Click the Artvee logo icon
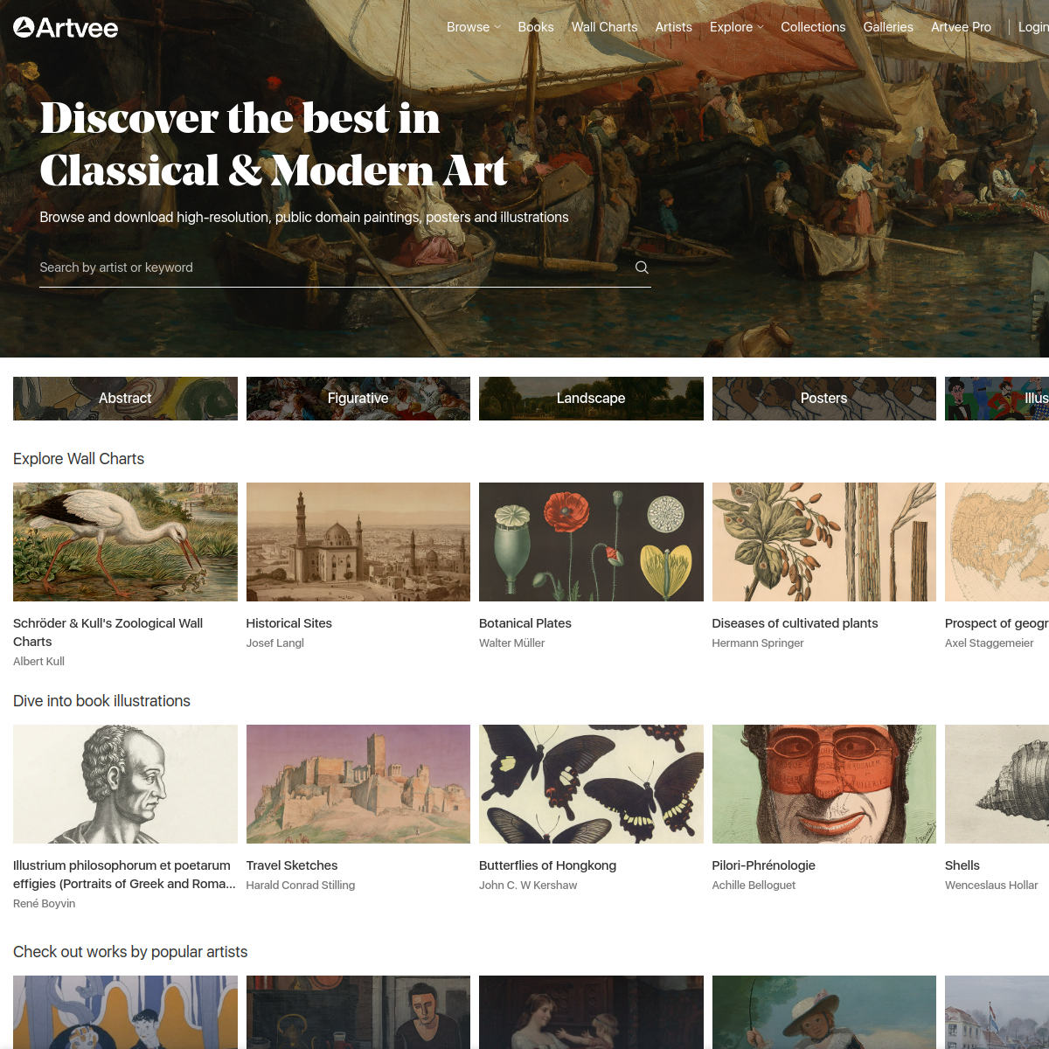 (x=24, y=27)
